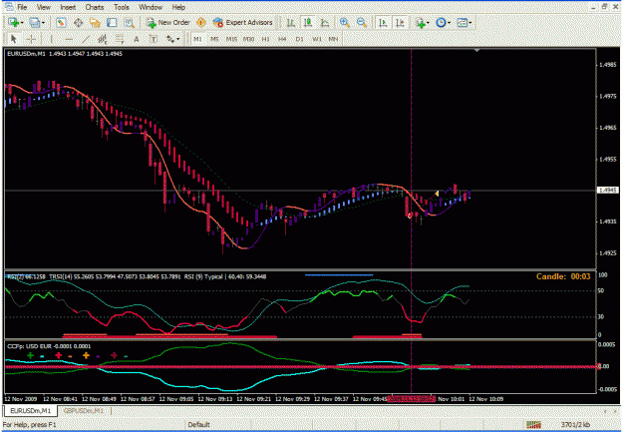623x432 pixels.
Task: Click the Default profile status bar entry
Action: [198, 425]
